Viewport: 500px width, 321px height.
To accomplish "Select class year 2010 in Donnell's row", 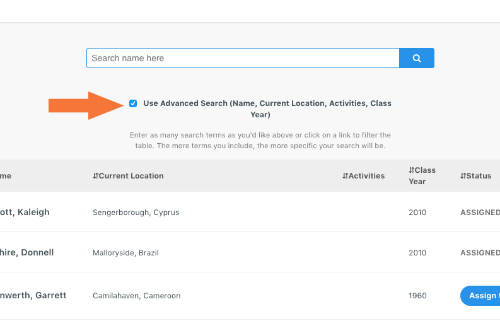I will pyautogui.click(x=417, y=253).
